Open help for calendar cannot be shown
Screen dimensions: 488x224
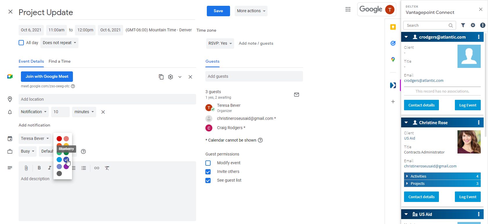click(260, 140)
